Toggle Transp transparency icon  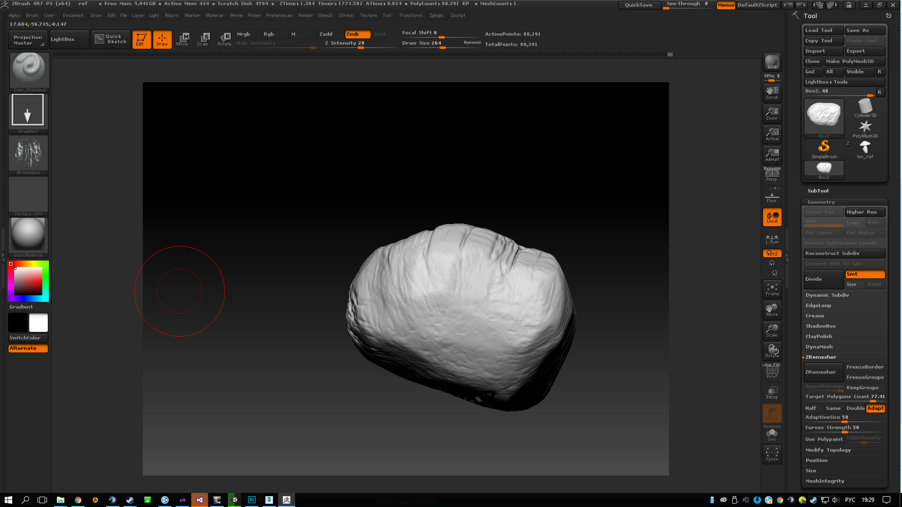click(x=772, y=392)
